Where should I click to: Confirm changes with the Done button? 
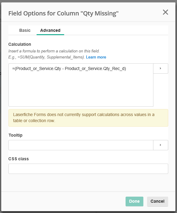(134, 201)
